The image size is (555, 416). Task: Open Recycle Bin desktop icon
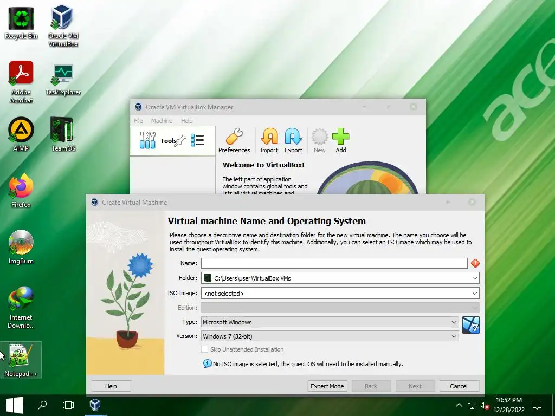pos(21,23)
